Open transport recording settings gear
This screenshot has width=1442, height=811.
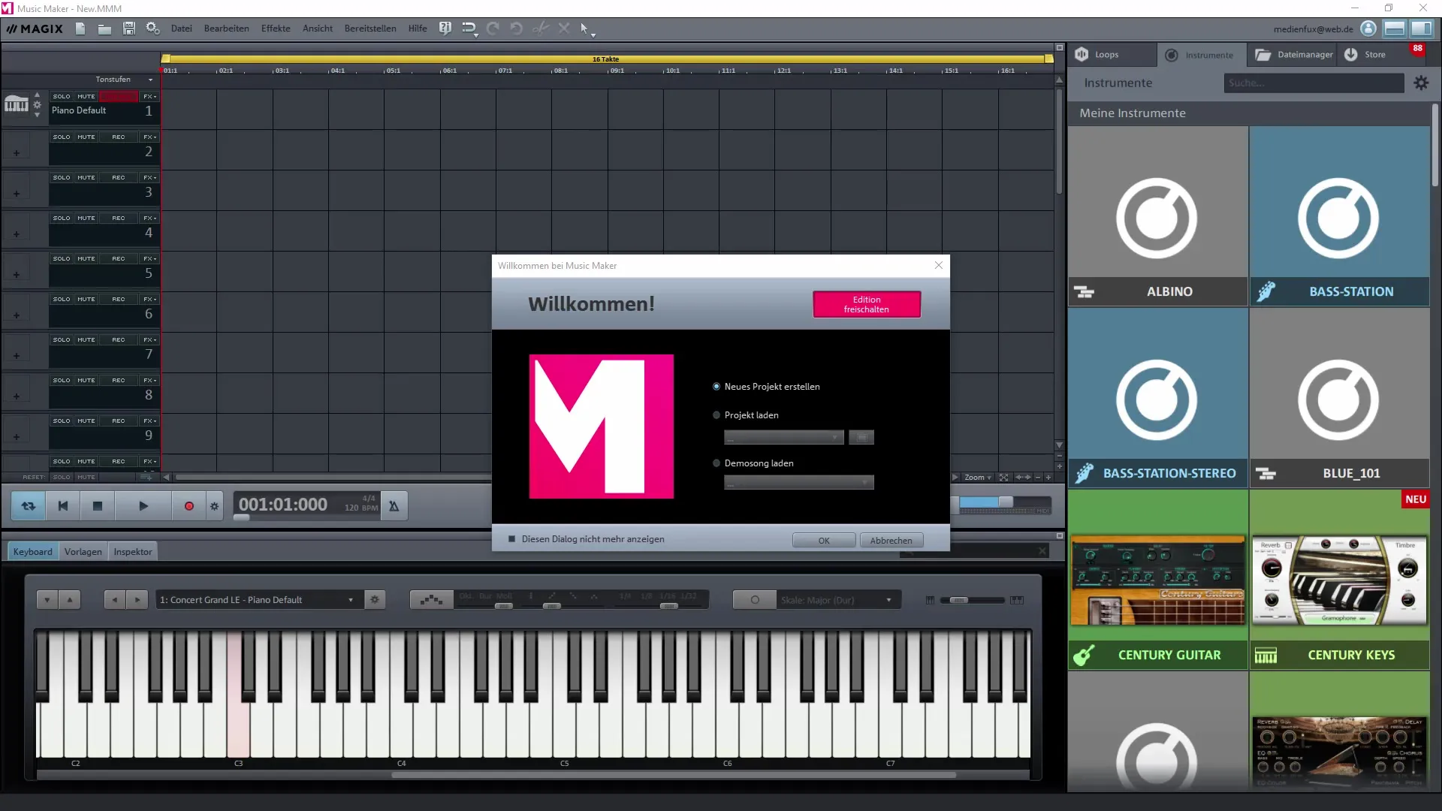point(215,506)
